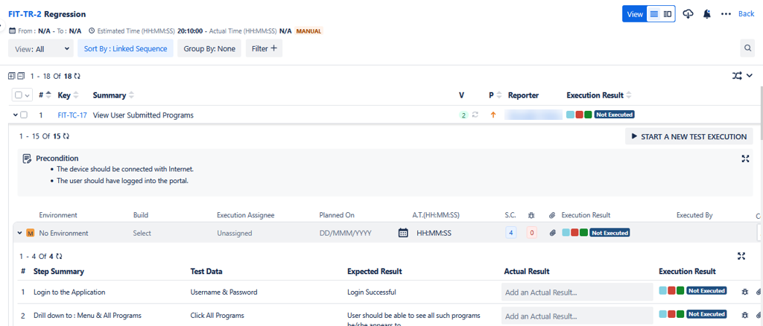Click the blue swatch in FIT-TC-17's Execution Result
This screenshot has height=326, width=763.
point(570,115)
